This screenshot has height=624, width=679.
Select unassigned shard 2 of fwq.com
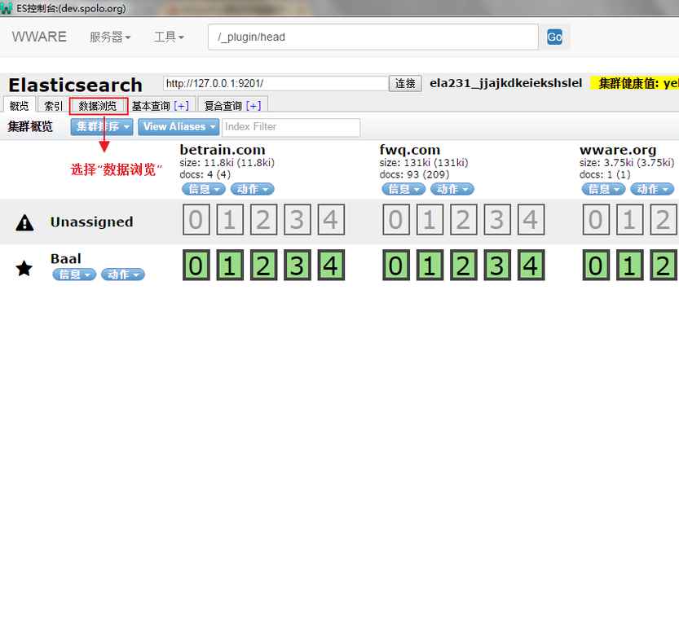(463, 219)
